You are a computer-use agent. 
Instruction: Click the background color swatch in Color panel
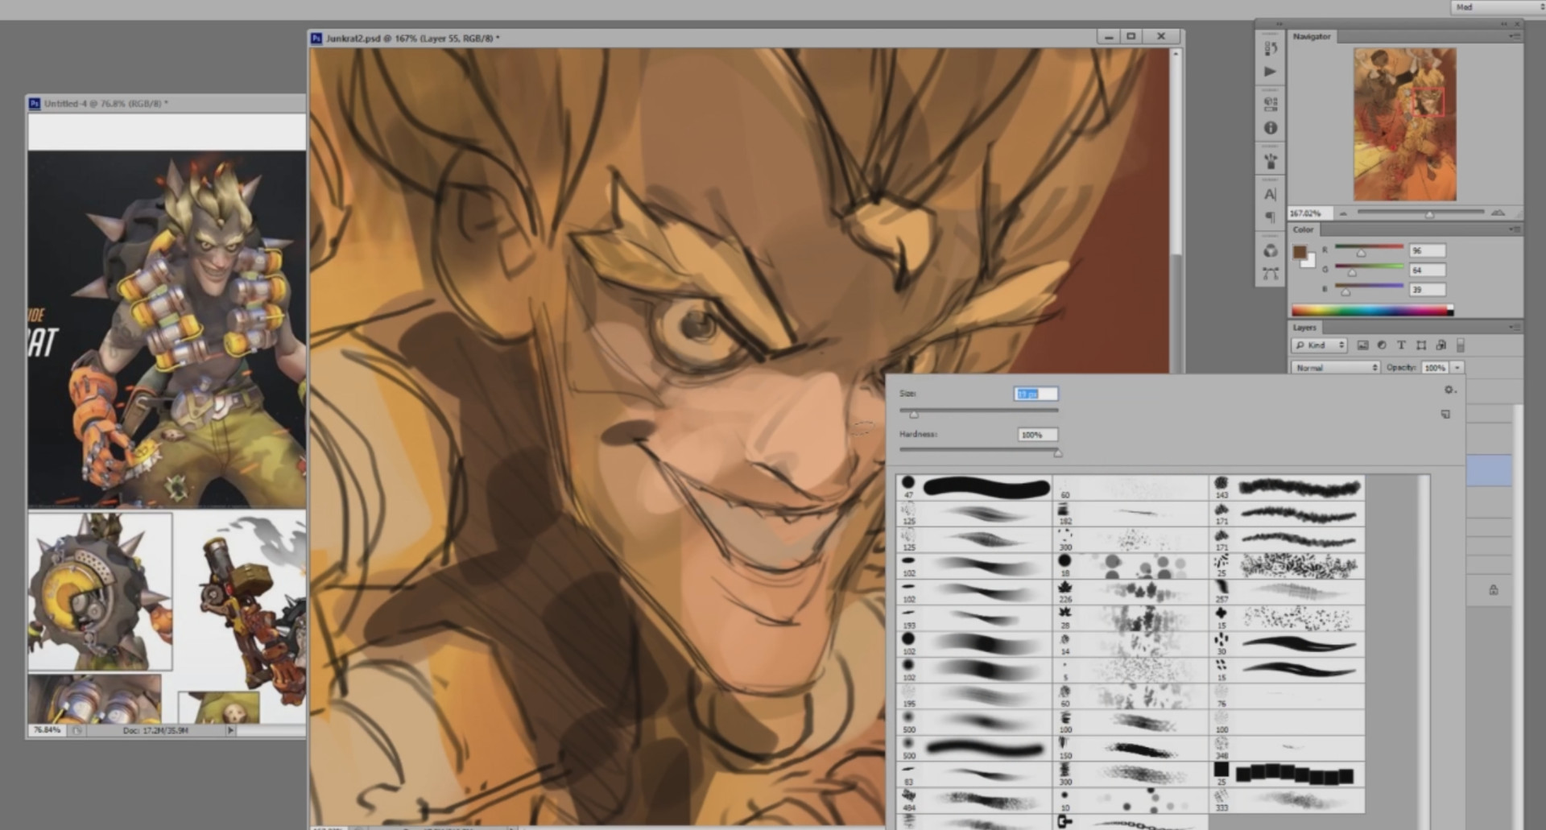(1309, 261)
